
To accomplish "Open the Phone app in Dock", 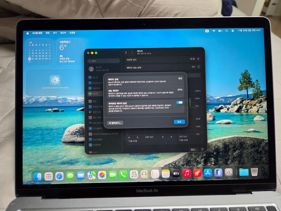I will point(123,175).
